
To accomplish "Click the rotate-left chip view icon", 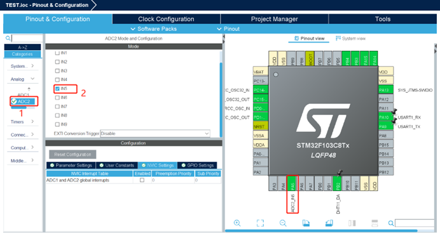I will pyautogui.click(x=306, y=223).
